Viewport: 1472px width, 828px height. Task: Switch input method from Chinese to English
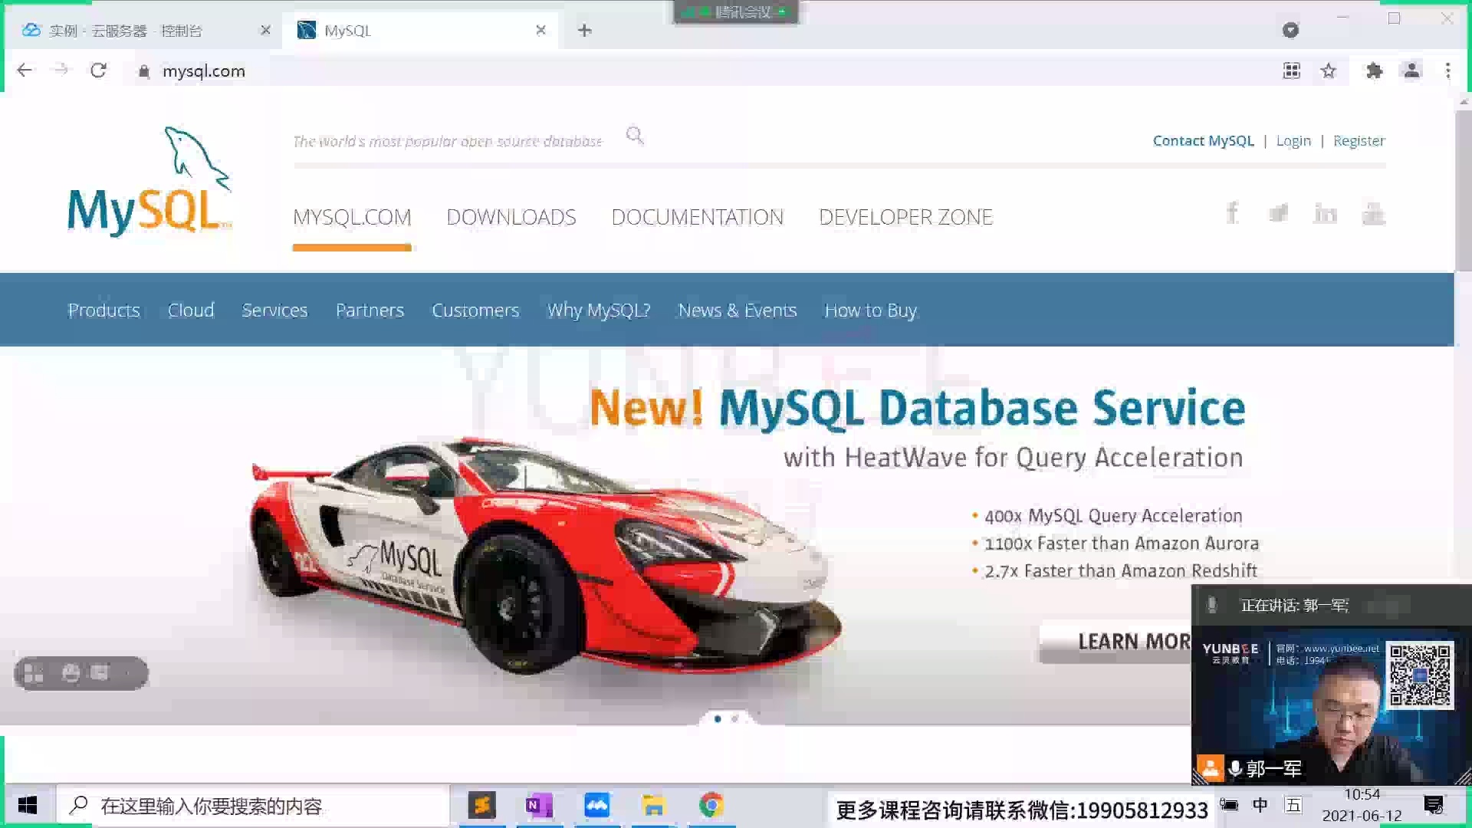1260,805
